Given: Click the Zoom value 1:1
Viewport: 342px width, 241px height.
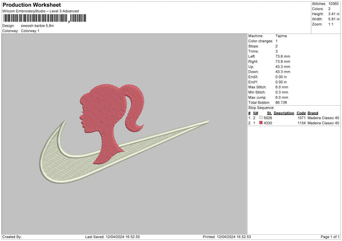Looking at the screenshot, I should pos(331,24).
